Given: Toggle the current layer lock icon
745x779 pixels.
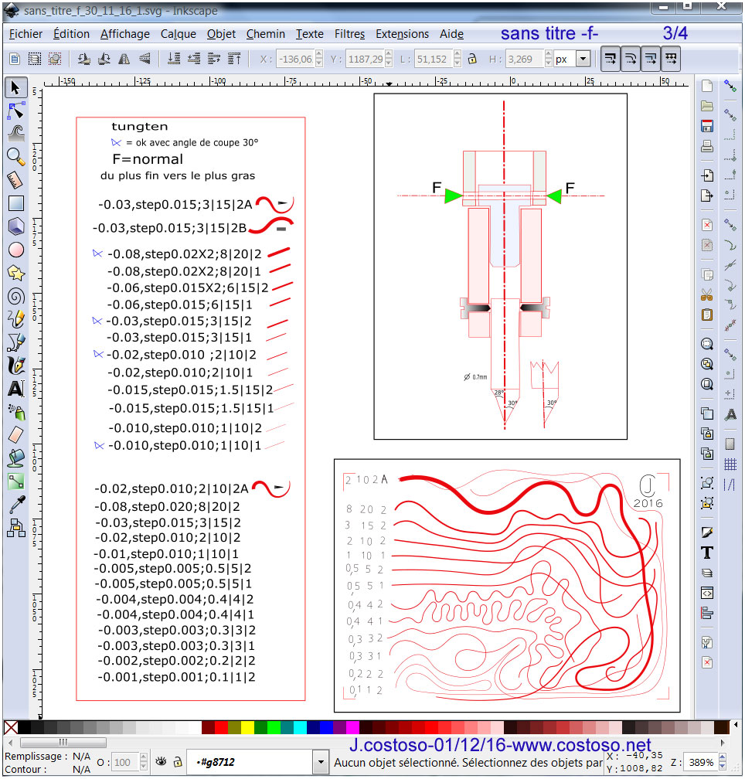Looking at the screenshot, I should pyautogui.click(x=178, y=761).
